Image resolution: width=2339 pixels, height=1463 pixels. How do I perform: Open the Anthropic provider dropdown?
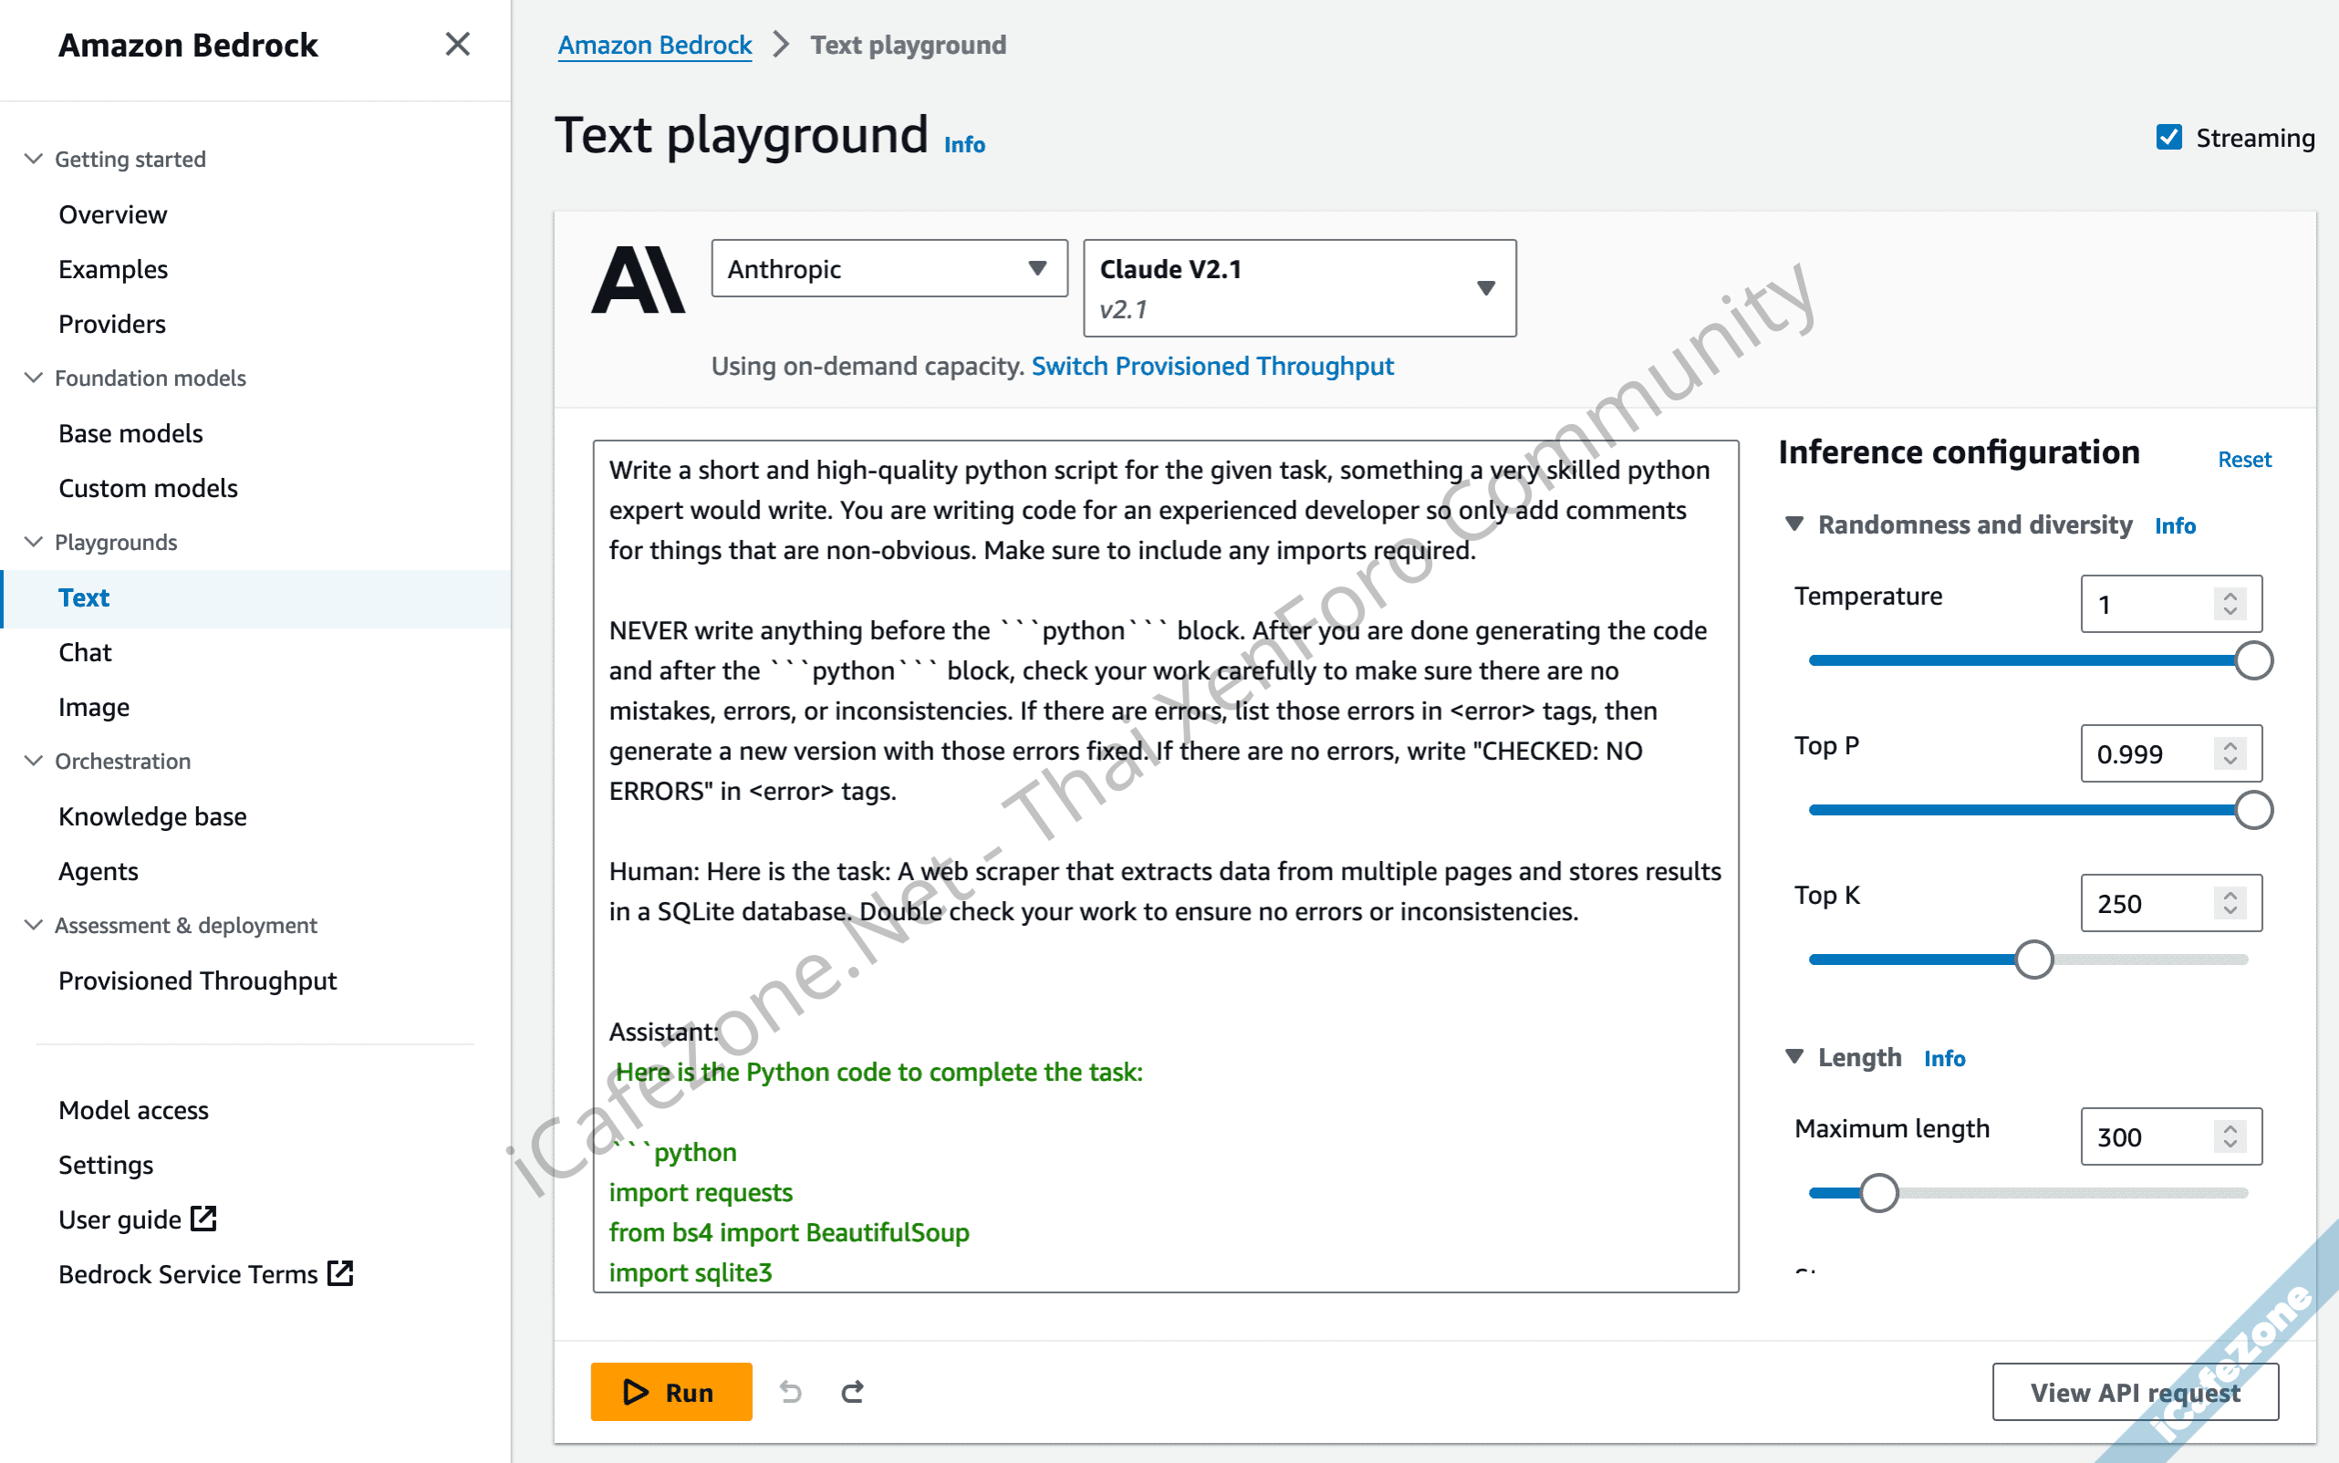coord(889,269)
